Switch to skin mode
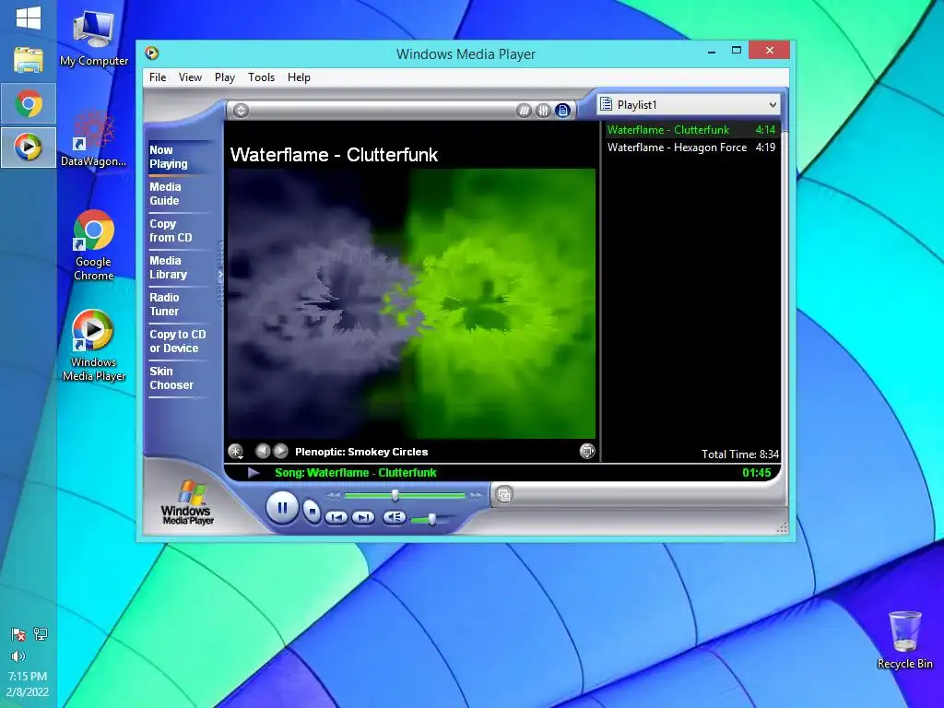Viewport: 944px width, 708px height. tap(504, 495)
